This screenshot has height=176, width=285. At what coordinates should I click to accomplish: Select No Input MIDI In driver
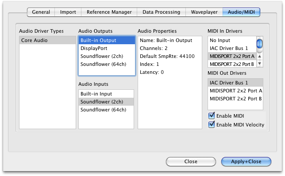[232, 40]
